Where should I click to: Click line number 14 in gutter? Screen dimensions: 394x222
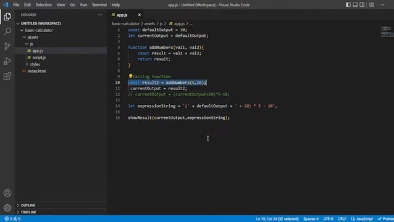[x=118, y=106]
